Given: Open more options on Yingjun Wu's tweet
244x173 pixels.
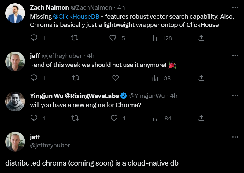Looking at the screenshot, I should (x=235, y=96).
